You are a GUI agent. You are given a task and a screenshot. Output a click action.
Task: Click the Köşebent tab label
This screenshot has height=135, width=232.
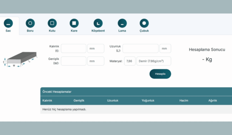click(x=98, y=31)
